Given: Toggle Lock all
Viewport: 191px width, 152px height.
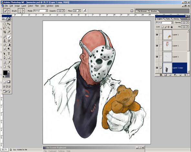Looking at the screenshot, I should coord(172,27).
